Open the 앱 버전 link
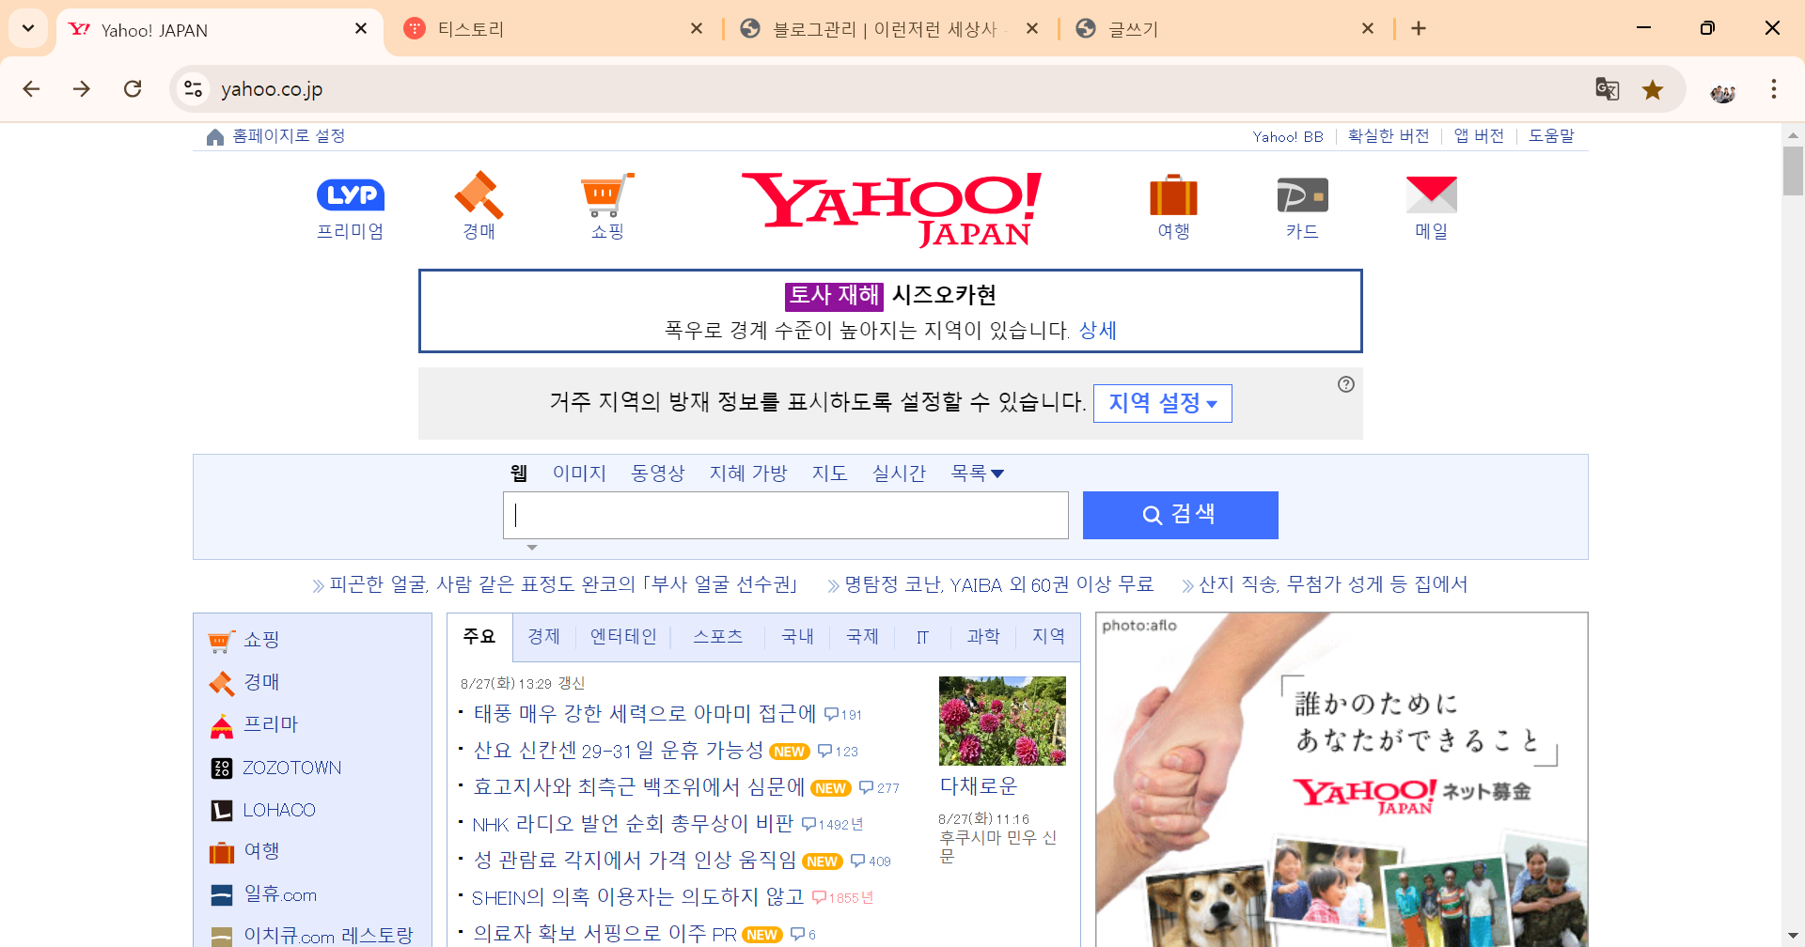The height and width of the screenshot is (947, 1805). coord(1479,135)
